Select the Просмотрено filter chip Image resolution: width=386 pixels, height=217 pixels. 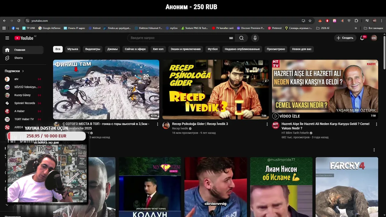point(276,49)
